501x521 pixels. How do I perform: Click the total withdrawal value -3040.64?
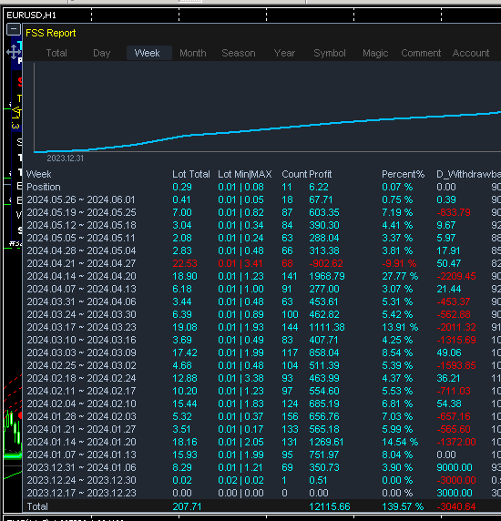(456, 506)
